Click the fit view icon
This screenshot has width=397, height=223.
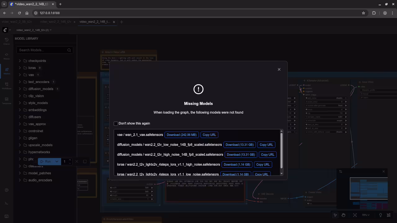[355, 215]
